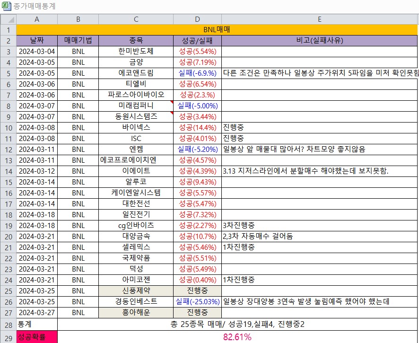
Task: Select column C header
Action: (136, 19)
